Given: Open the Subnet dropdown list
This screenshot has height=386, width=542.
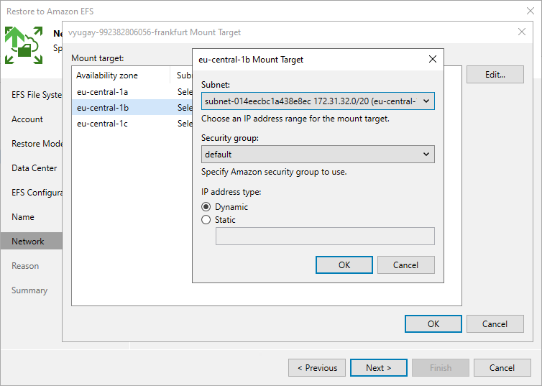Looking at the screenshot, I should click(x=318, y=101).
